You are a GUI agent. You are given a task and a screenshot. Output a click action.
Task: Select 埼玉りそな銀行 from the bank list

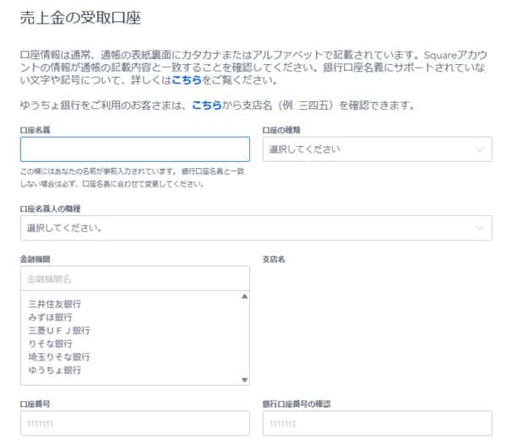[59, 357]
